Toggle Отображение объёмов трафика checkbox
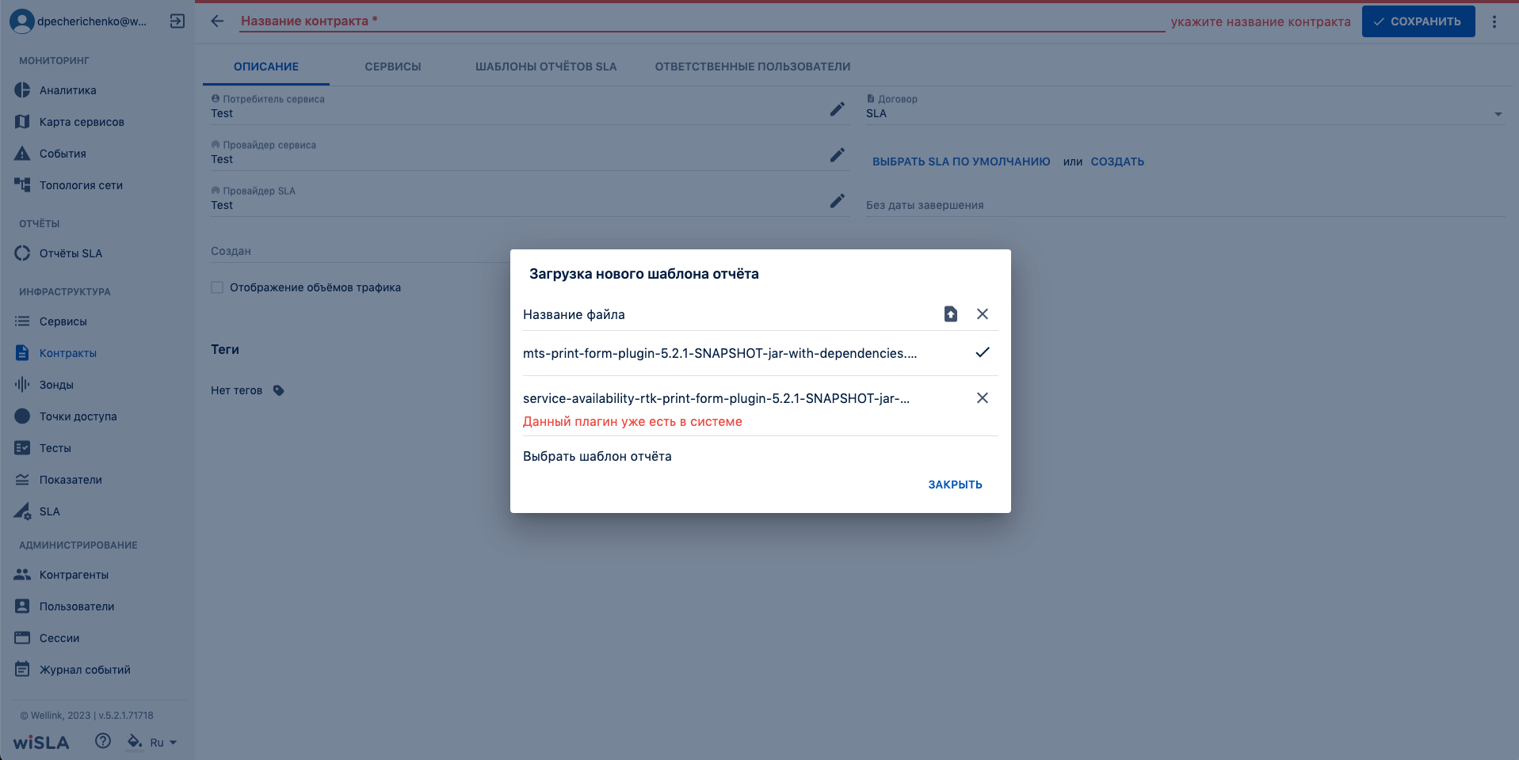The image size is (1519, 760). click(217, 287)
